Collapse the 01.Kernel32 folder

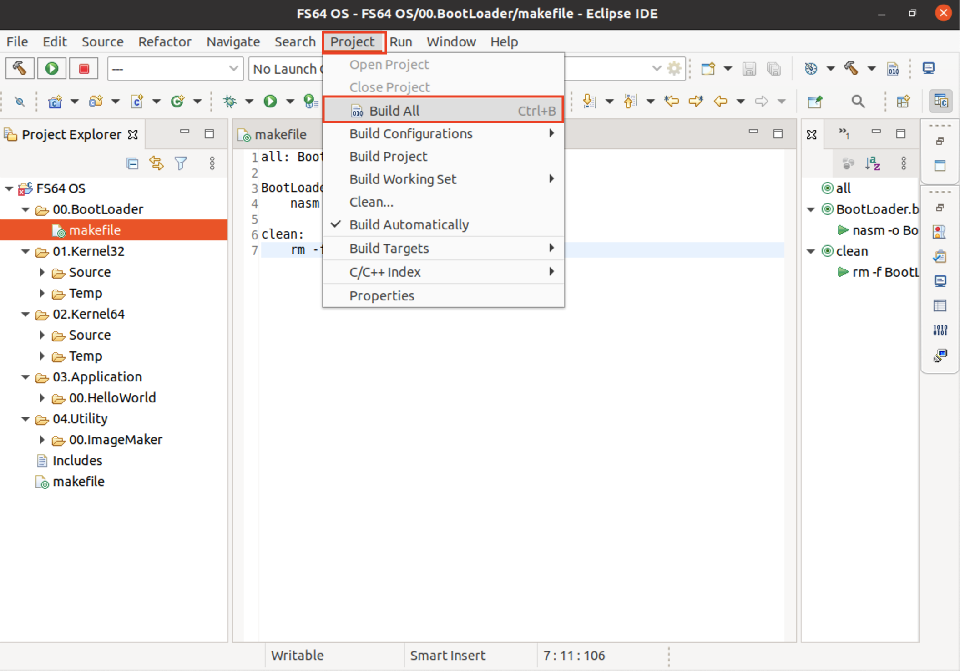25,251
